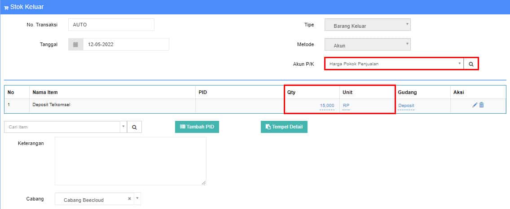
Task: Click the Tempel Detail button
Action: (284, 127)
